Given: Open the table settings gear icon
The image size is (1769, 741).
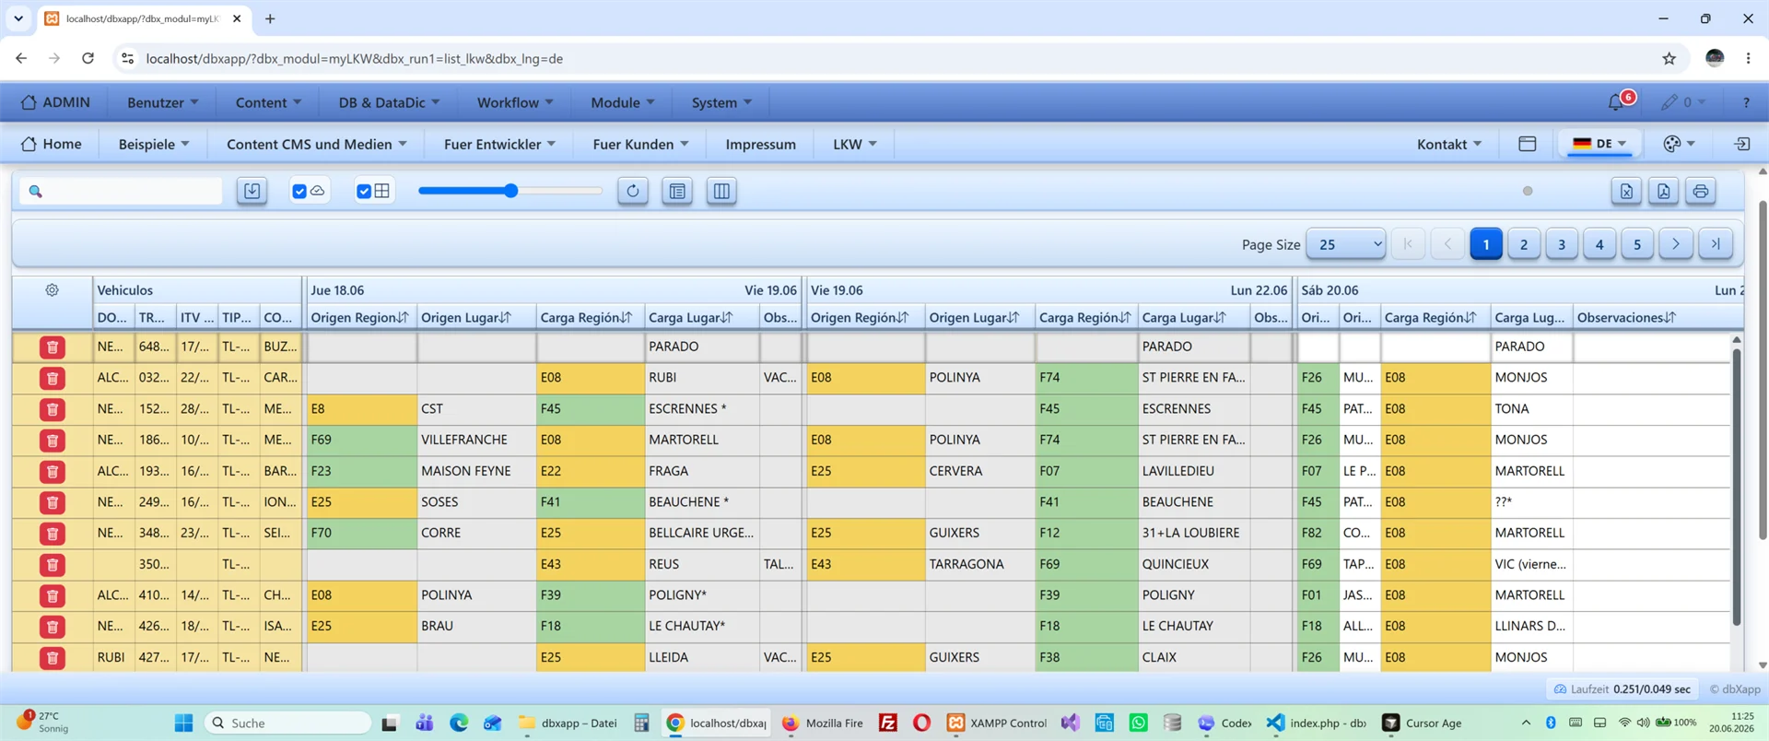Looking at the screenshot, I should (53, 289).
